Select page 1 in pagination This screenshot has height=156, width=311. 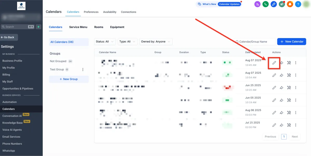click(x=284, y=137)
